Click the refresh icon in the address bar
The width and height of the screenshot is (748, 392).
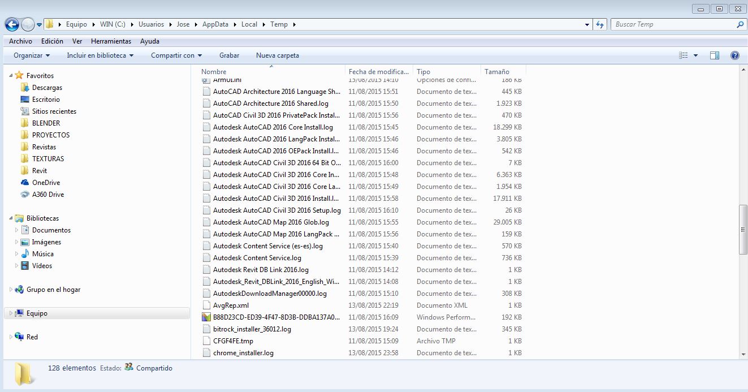600,24
